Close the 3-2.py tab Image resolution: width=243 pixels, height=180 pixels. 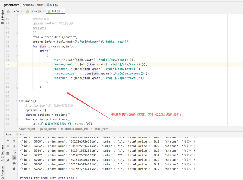22,11
